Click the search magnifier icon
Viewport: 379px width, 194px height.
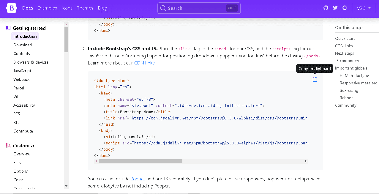tap(163, 8)
